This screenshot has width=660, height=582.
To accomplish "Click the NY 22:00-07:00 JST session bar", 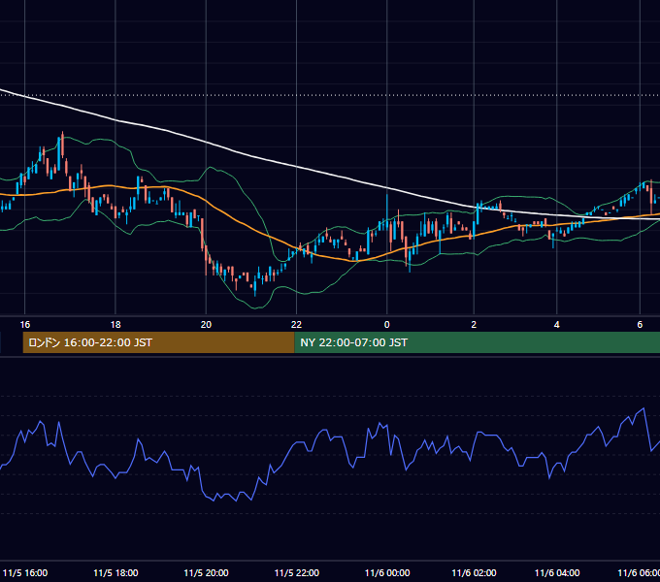I will coord(478,342).
